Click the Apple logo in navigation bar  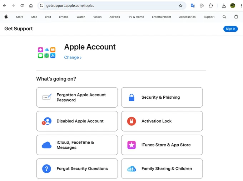click(x=6, y=17)
